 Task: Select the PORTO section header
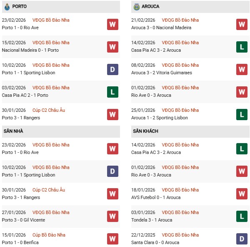(20, 7)
